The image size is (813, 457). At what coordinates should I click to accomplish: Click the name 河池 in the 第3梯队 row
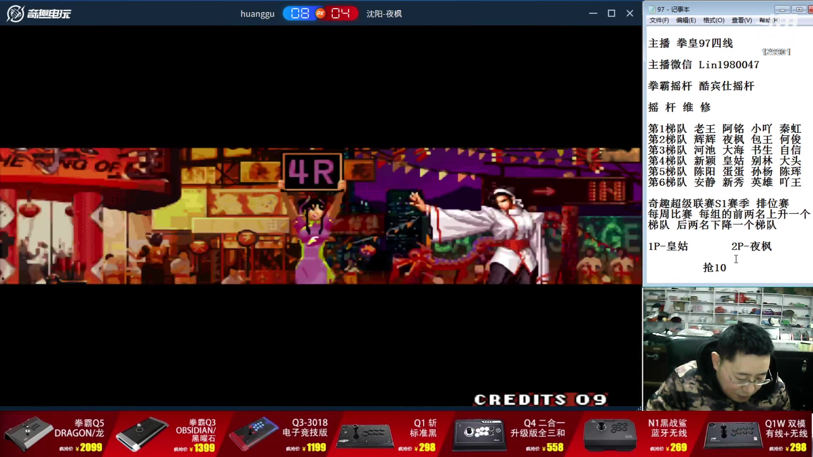tap(705, 150)
